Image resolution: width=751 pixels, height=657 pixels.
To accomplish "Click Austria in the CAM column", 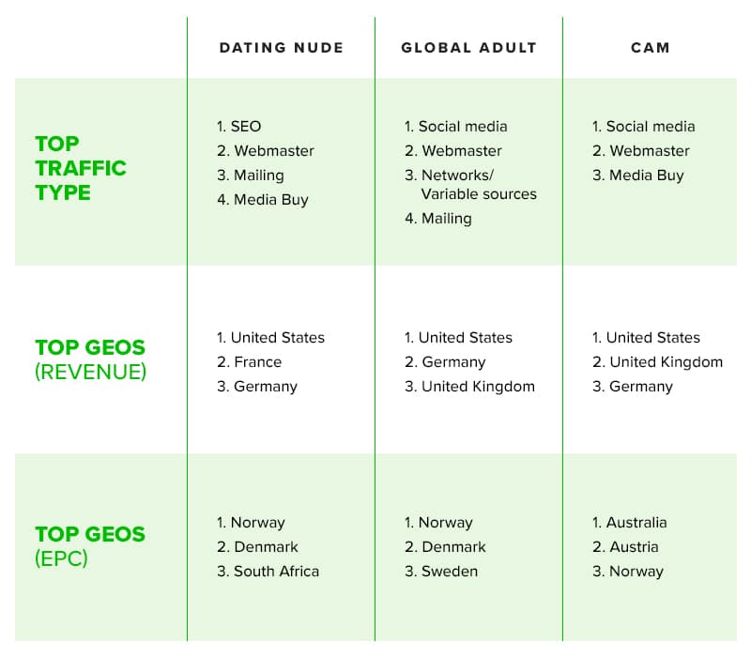I will (x=634, y=547).
